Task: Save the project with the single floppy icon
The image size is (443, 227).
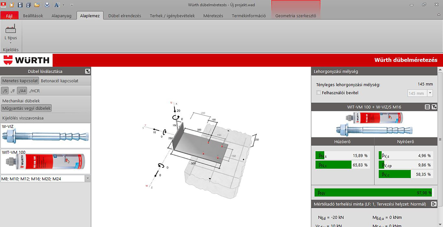Action: pyautogui.click(x=20, y=5)
